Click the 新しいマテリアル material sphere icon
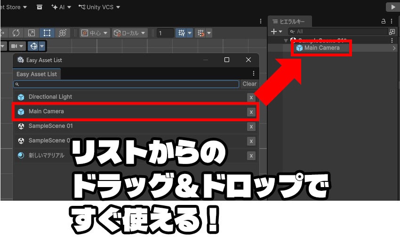The height and width of the screenshot is (243, 400). coord(21,156)
